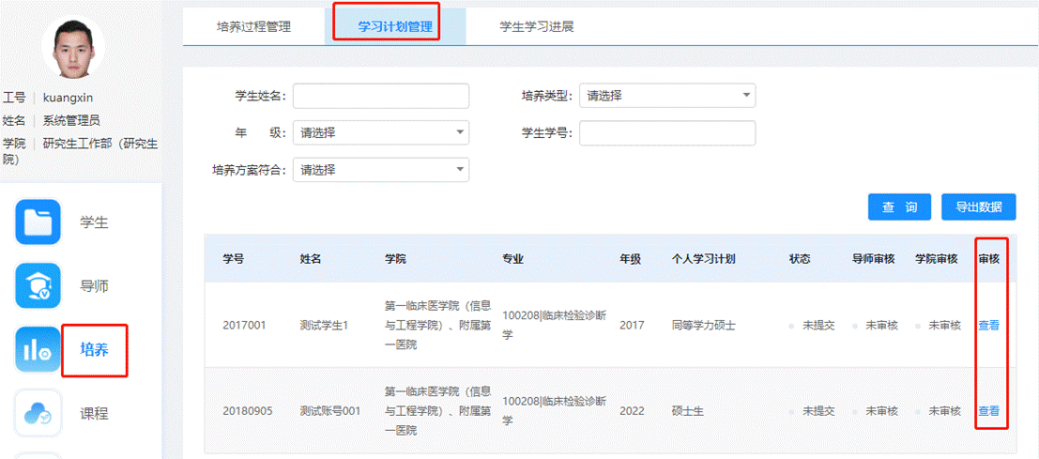Click the 培养 sidebar label
This screenshot has height=459, width=1039.
[x=94, y=350]
